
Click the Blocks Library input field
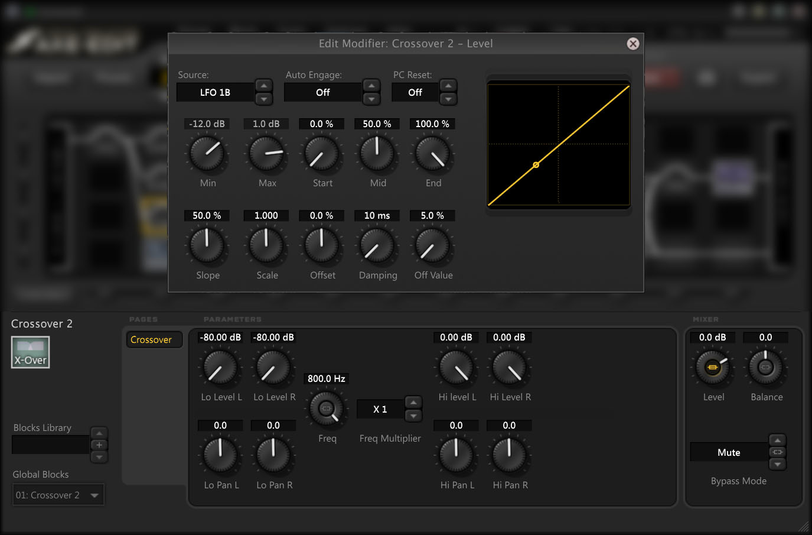click(x=51, y=445)
